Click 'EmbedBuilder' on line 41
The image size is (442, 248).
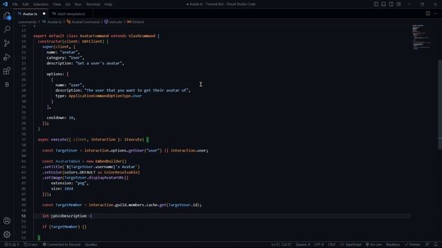click(x=108, y=161)
